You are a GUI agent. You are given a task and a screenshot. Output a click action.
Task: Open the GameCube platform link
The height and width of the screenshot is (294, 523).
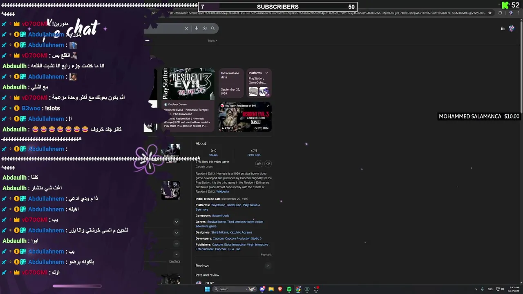pos(234,205)
